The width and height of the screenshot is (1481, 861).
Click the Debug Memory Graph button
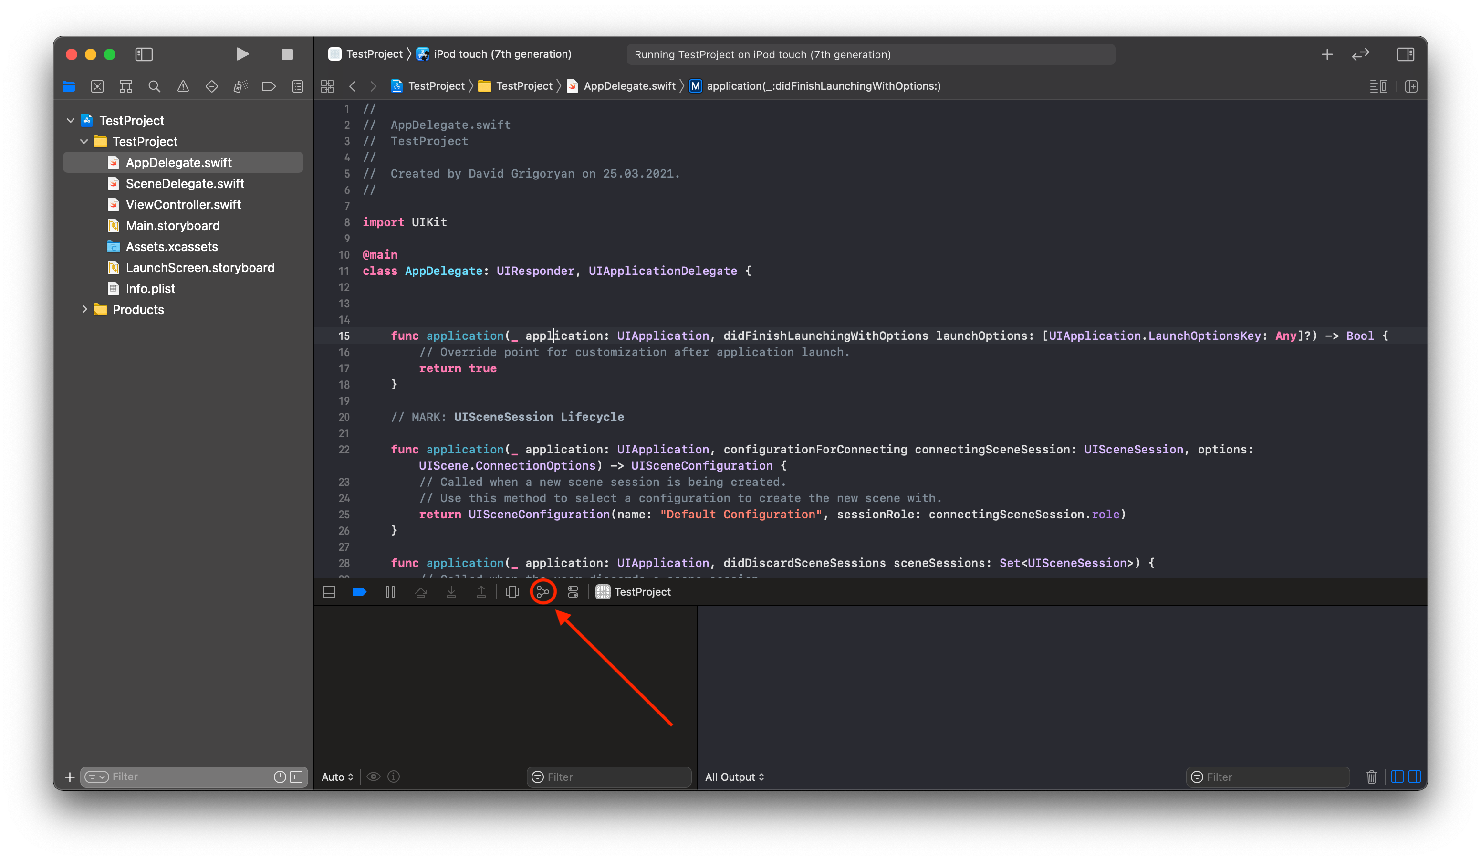click(542, 592)
